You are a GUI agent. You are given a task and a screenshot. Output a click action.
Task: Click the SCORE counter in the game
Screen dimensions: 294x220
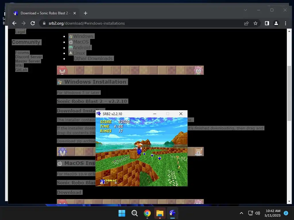[x=115, y=122]
